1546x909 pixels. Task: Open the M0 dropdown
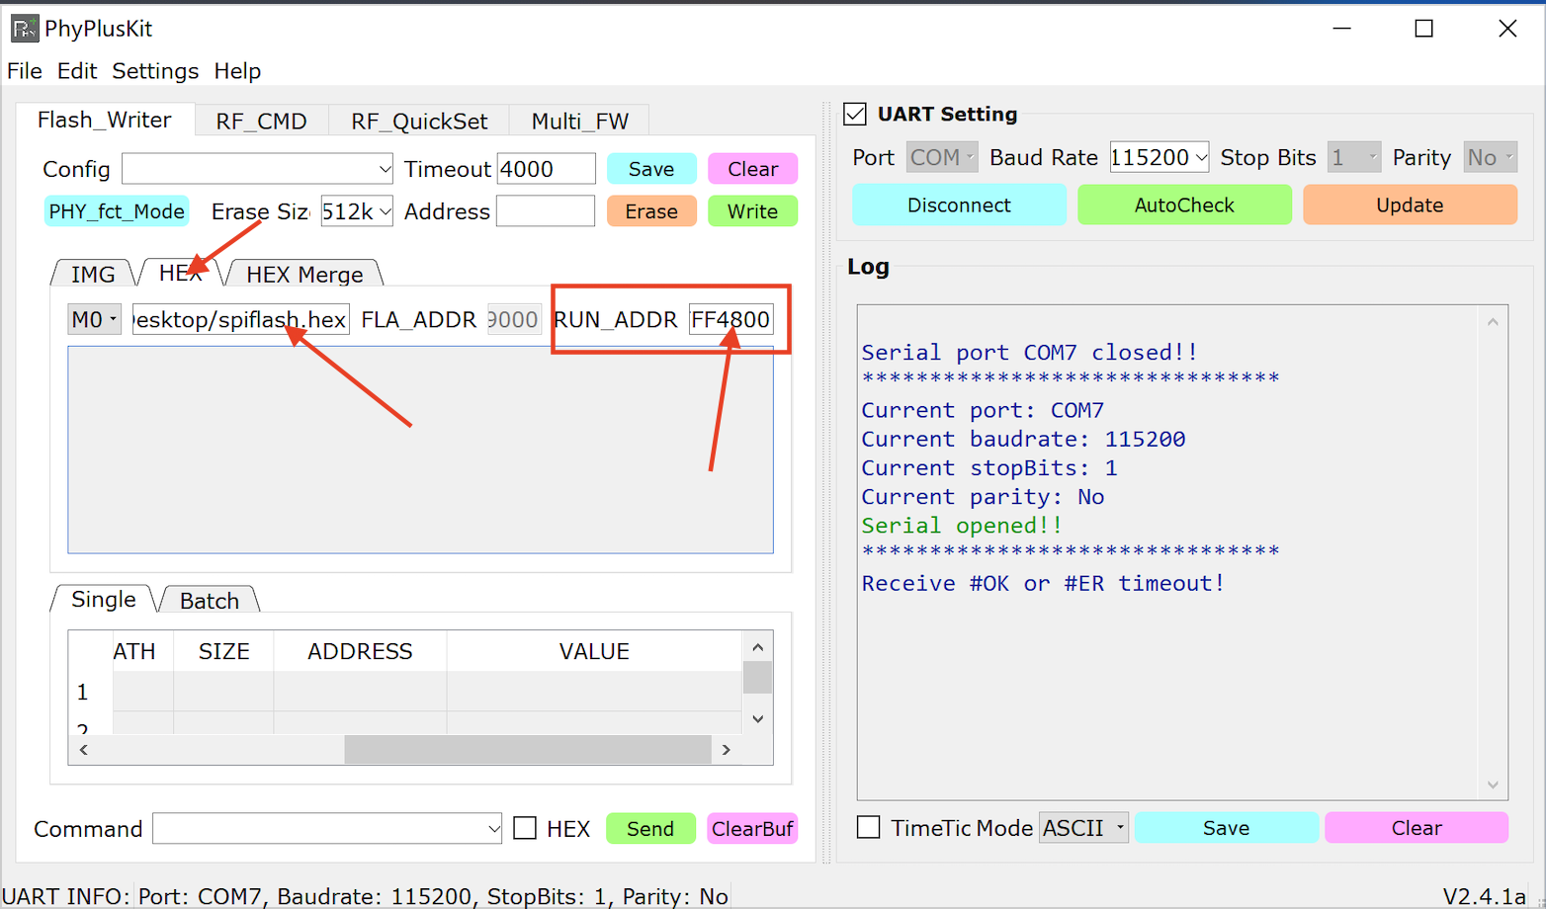click(x=94, y=318)
